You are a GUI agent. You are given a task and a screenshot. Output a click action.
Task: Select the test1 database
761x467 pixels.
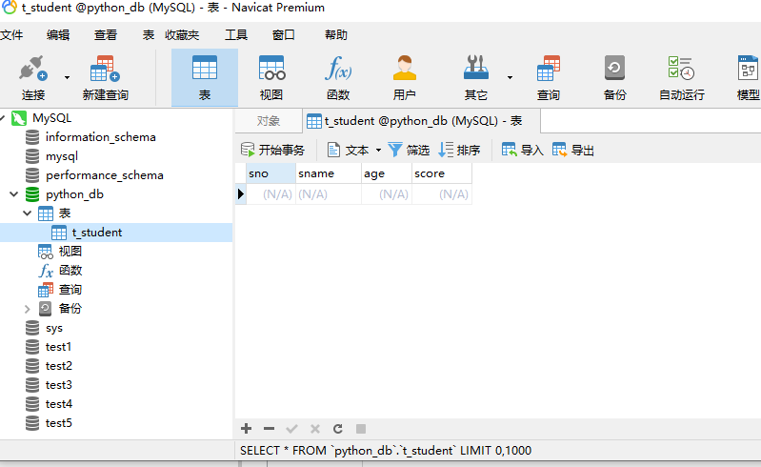point(58,347)
